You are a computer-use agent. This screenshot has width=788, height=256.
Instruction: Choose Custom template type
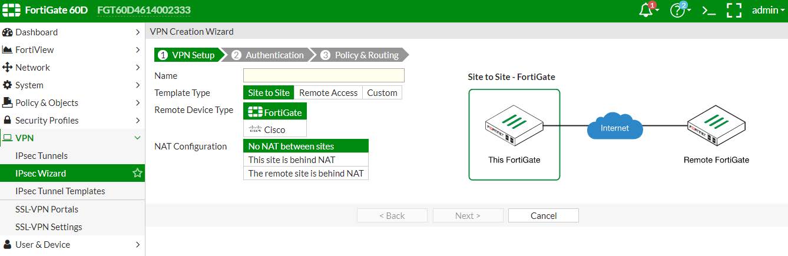pos(382,92)
